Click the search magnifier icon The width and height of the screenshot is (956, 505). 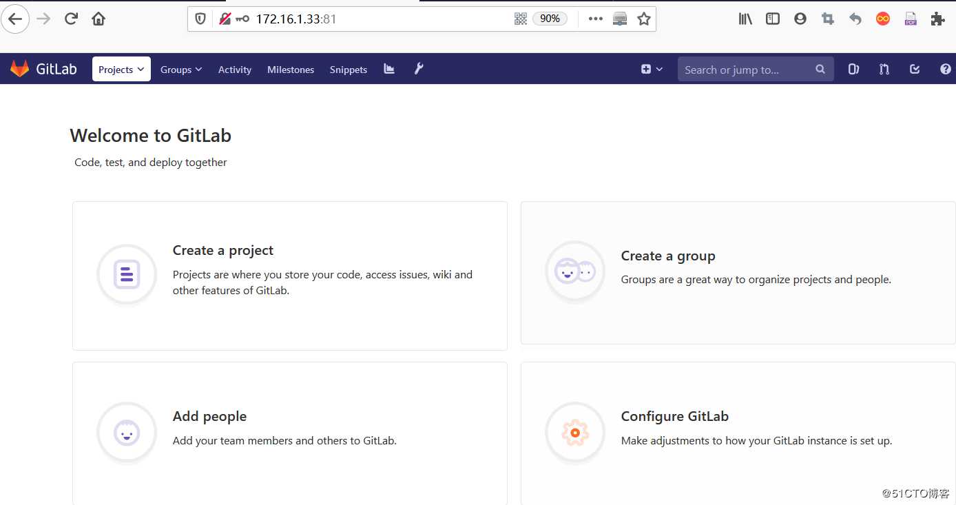pos(820,69)
